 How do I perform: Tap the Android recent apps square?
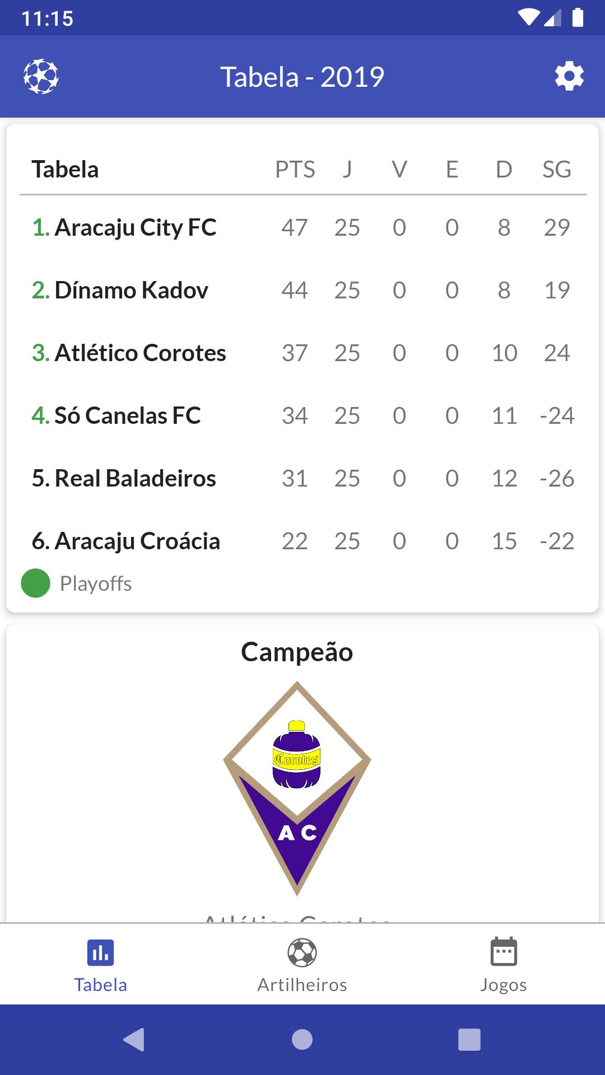(x=469, y=1040)
